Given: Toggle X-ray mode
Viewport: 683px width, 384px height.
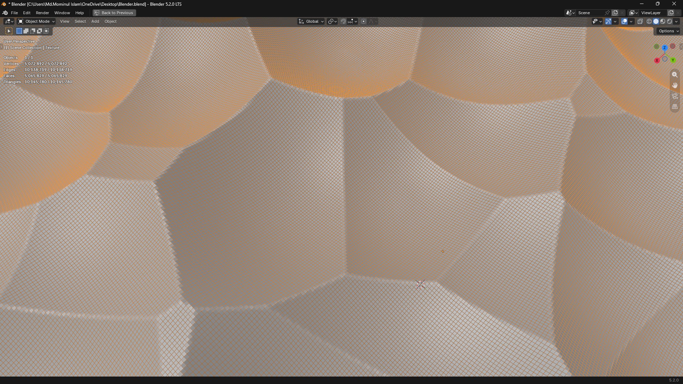Looking at the screenshot, I should point(640,22).
